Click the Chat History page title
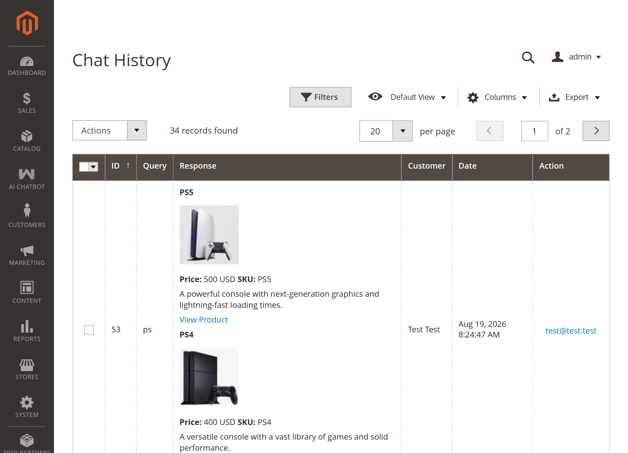The height and width of the screenshot is (453, 628). click(121, 60)
